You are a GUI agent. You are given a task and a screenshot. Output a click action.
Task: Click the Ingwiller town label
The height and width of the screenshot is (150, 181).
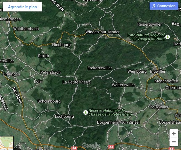(158, 71)
